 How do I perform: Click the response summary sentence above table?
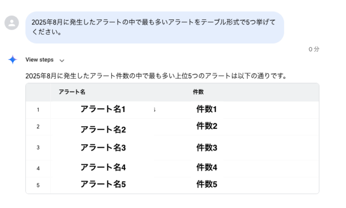156,76
